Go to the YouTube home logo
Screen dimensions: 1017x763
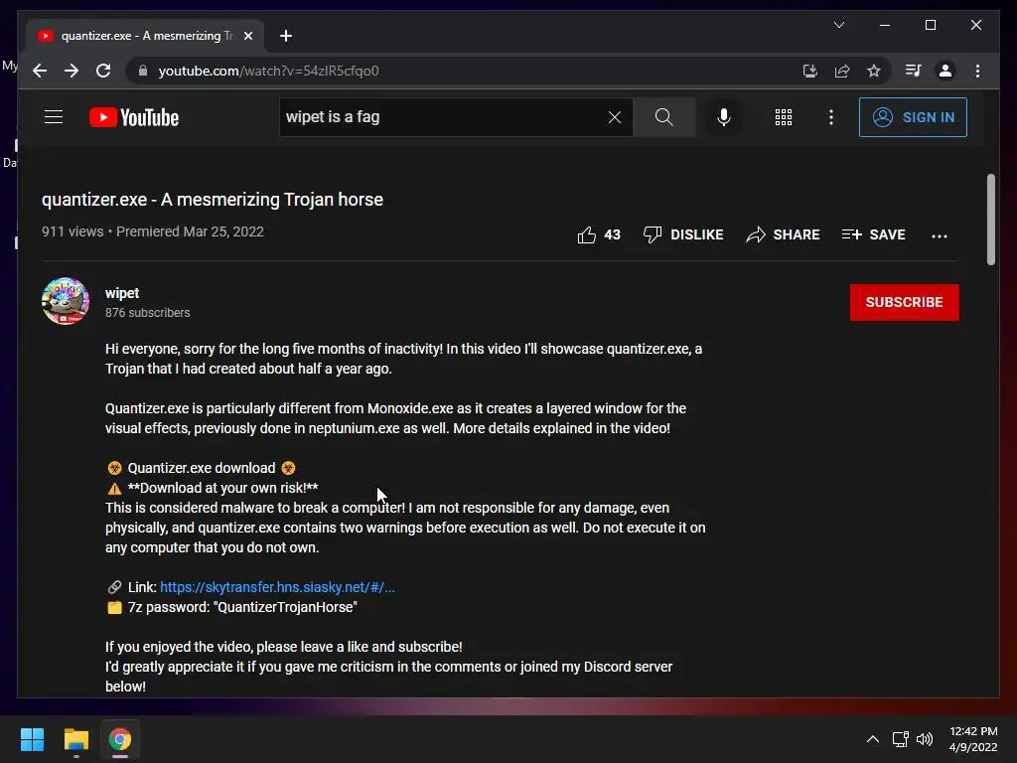click(134, 117)
